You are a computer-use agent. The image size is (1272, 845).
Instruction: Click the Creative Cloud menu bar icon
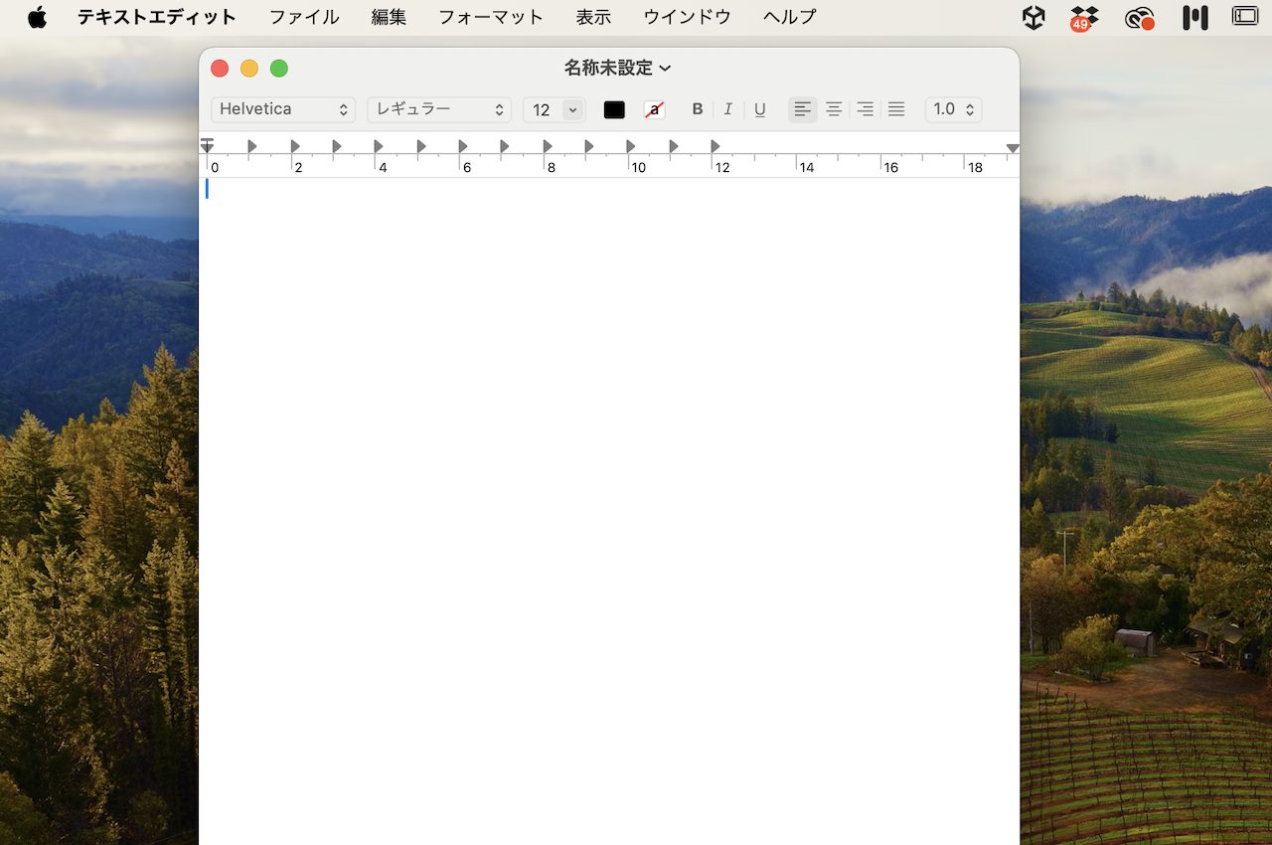pyautogui.click(x=1140, y=18)
